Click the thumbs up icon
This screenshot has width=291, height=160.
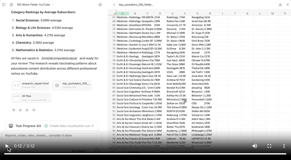coord(27,110)
